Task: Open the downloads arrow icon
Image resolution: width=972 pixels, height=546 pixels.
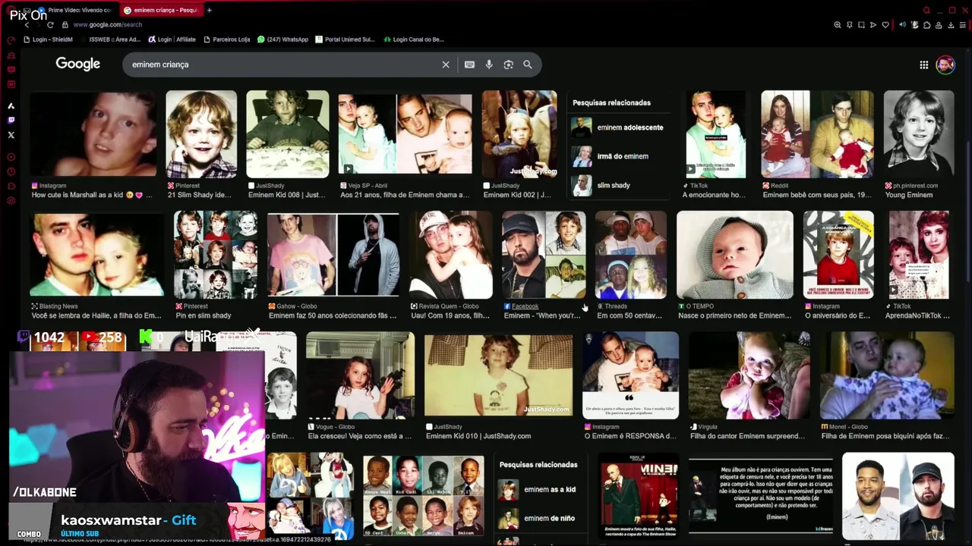Action: (951, 25)
